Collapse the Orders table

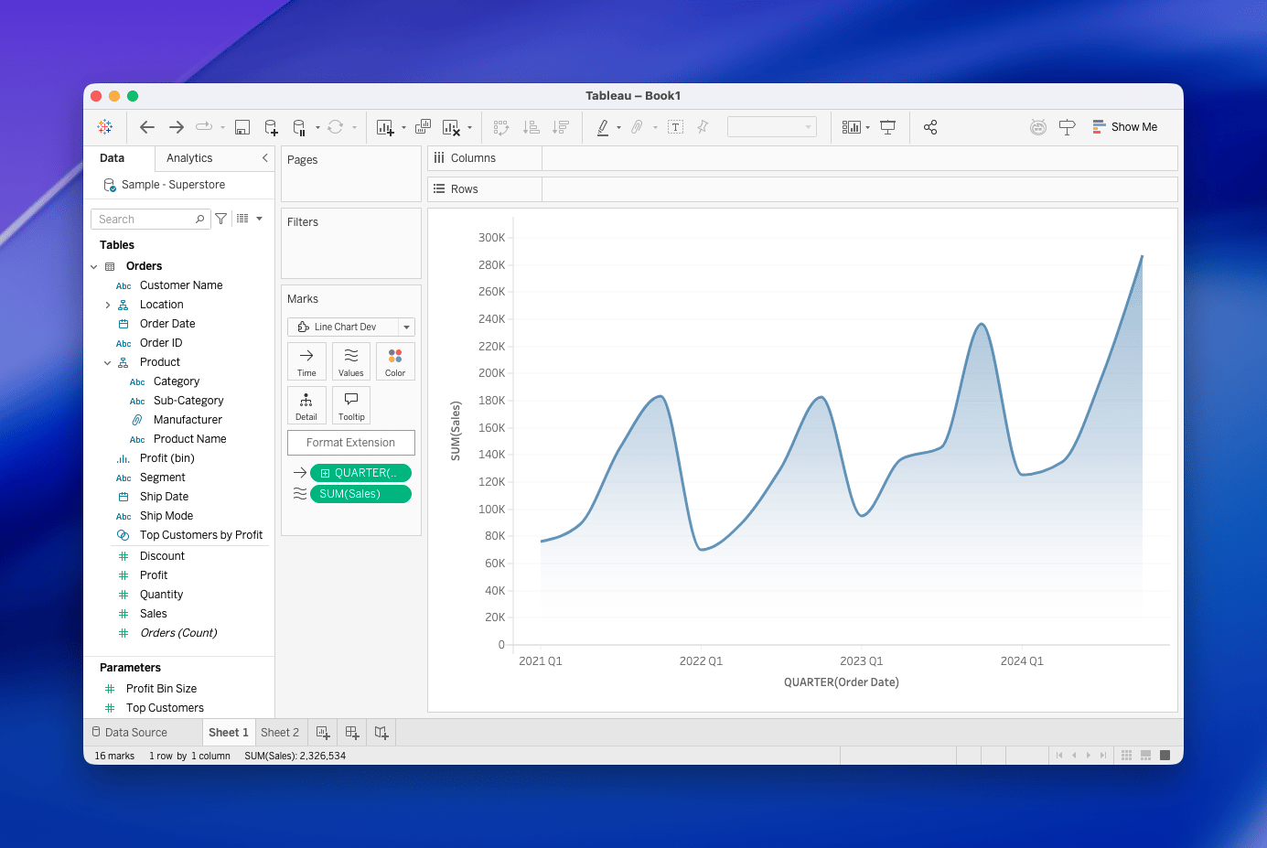pos(93,267)
